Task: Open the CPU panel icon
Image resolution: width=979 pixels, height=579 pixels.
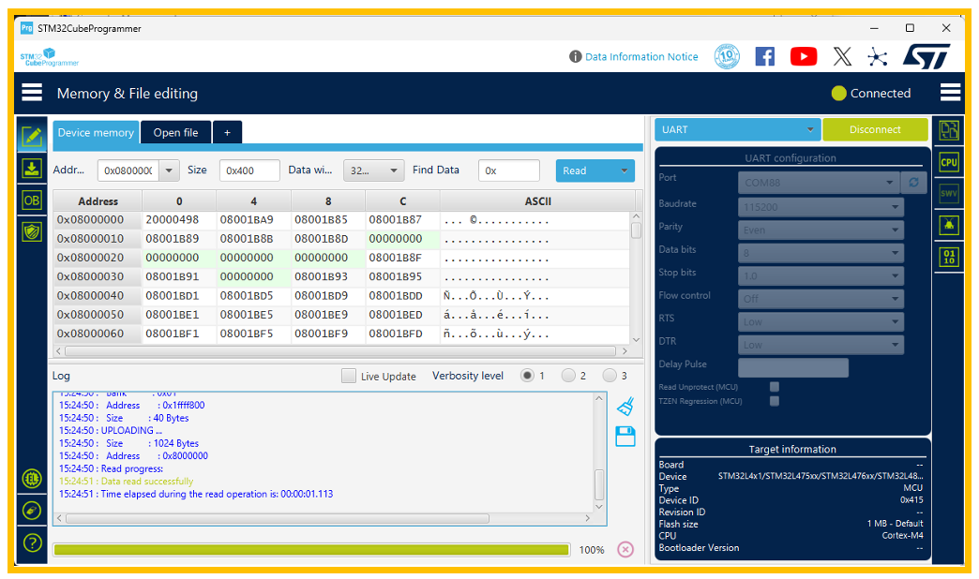Action: pos(949,162)
